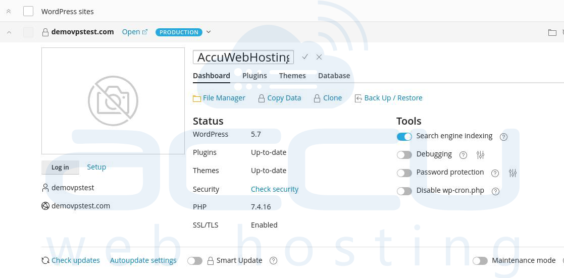Viewport: 564px width, 278px height.
Task: Open Password protection settings sliders icon
Action: 512,173
